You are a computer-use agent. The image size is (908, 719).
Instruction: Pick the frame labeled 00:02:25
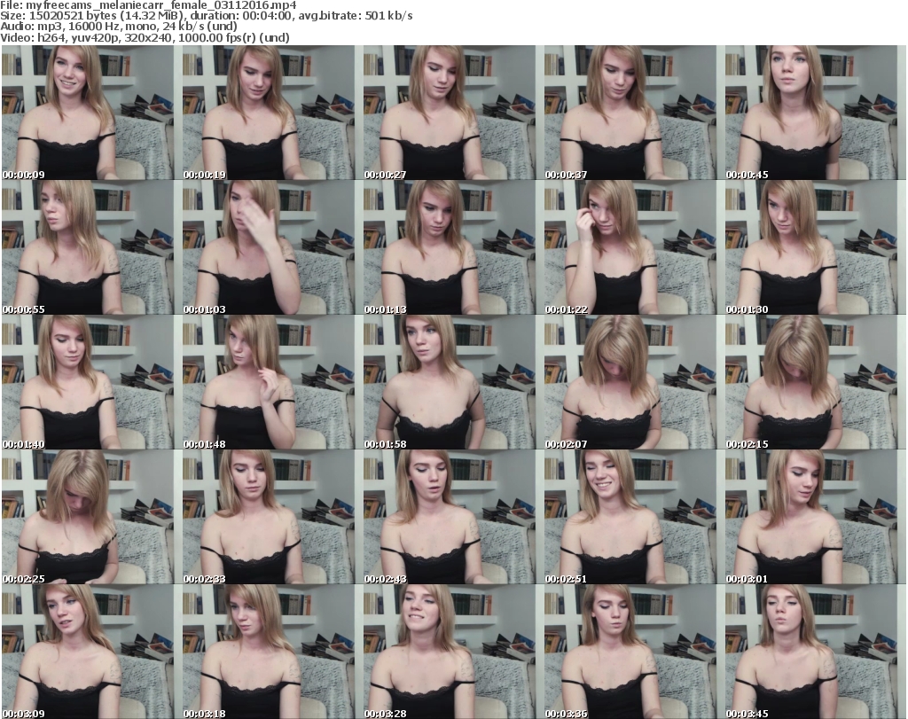coord(88,517)
